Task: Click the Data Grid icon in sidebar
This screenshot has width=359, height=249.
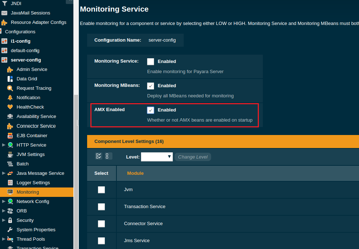Action: tap(10, 79)
